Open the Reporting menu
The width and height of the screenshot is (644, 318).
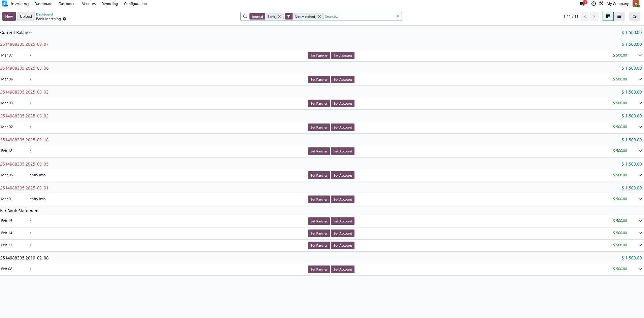click(109, 4)
